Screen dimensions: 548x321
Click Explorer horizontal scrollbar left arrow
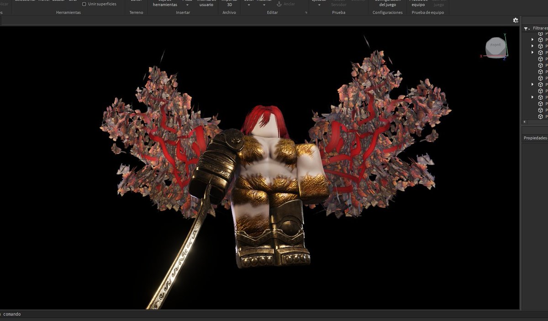(x=525, y=122)
